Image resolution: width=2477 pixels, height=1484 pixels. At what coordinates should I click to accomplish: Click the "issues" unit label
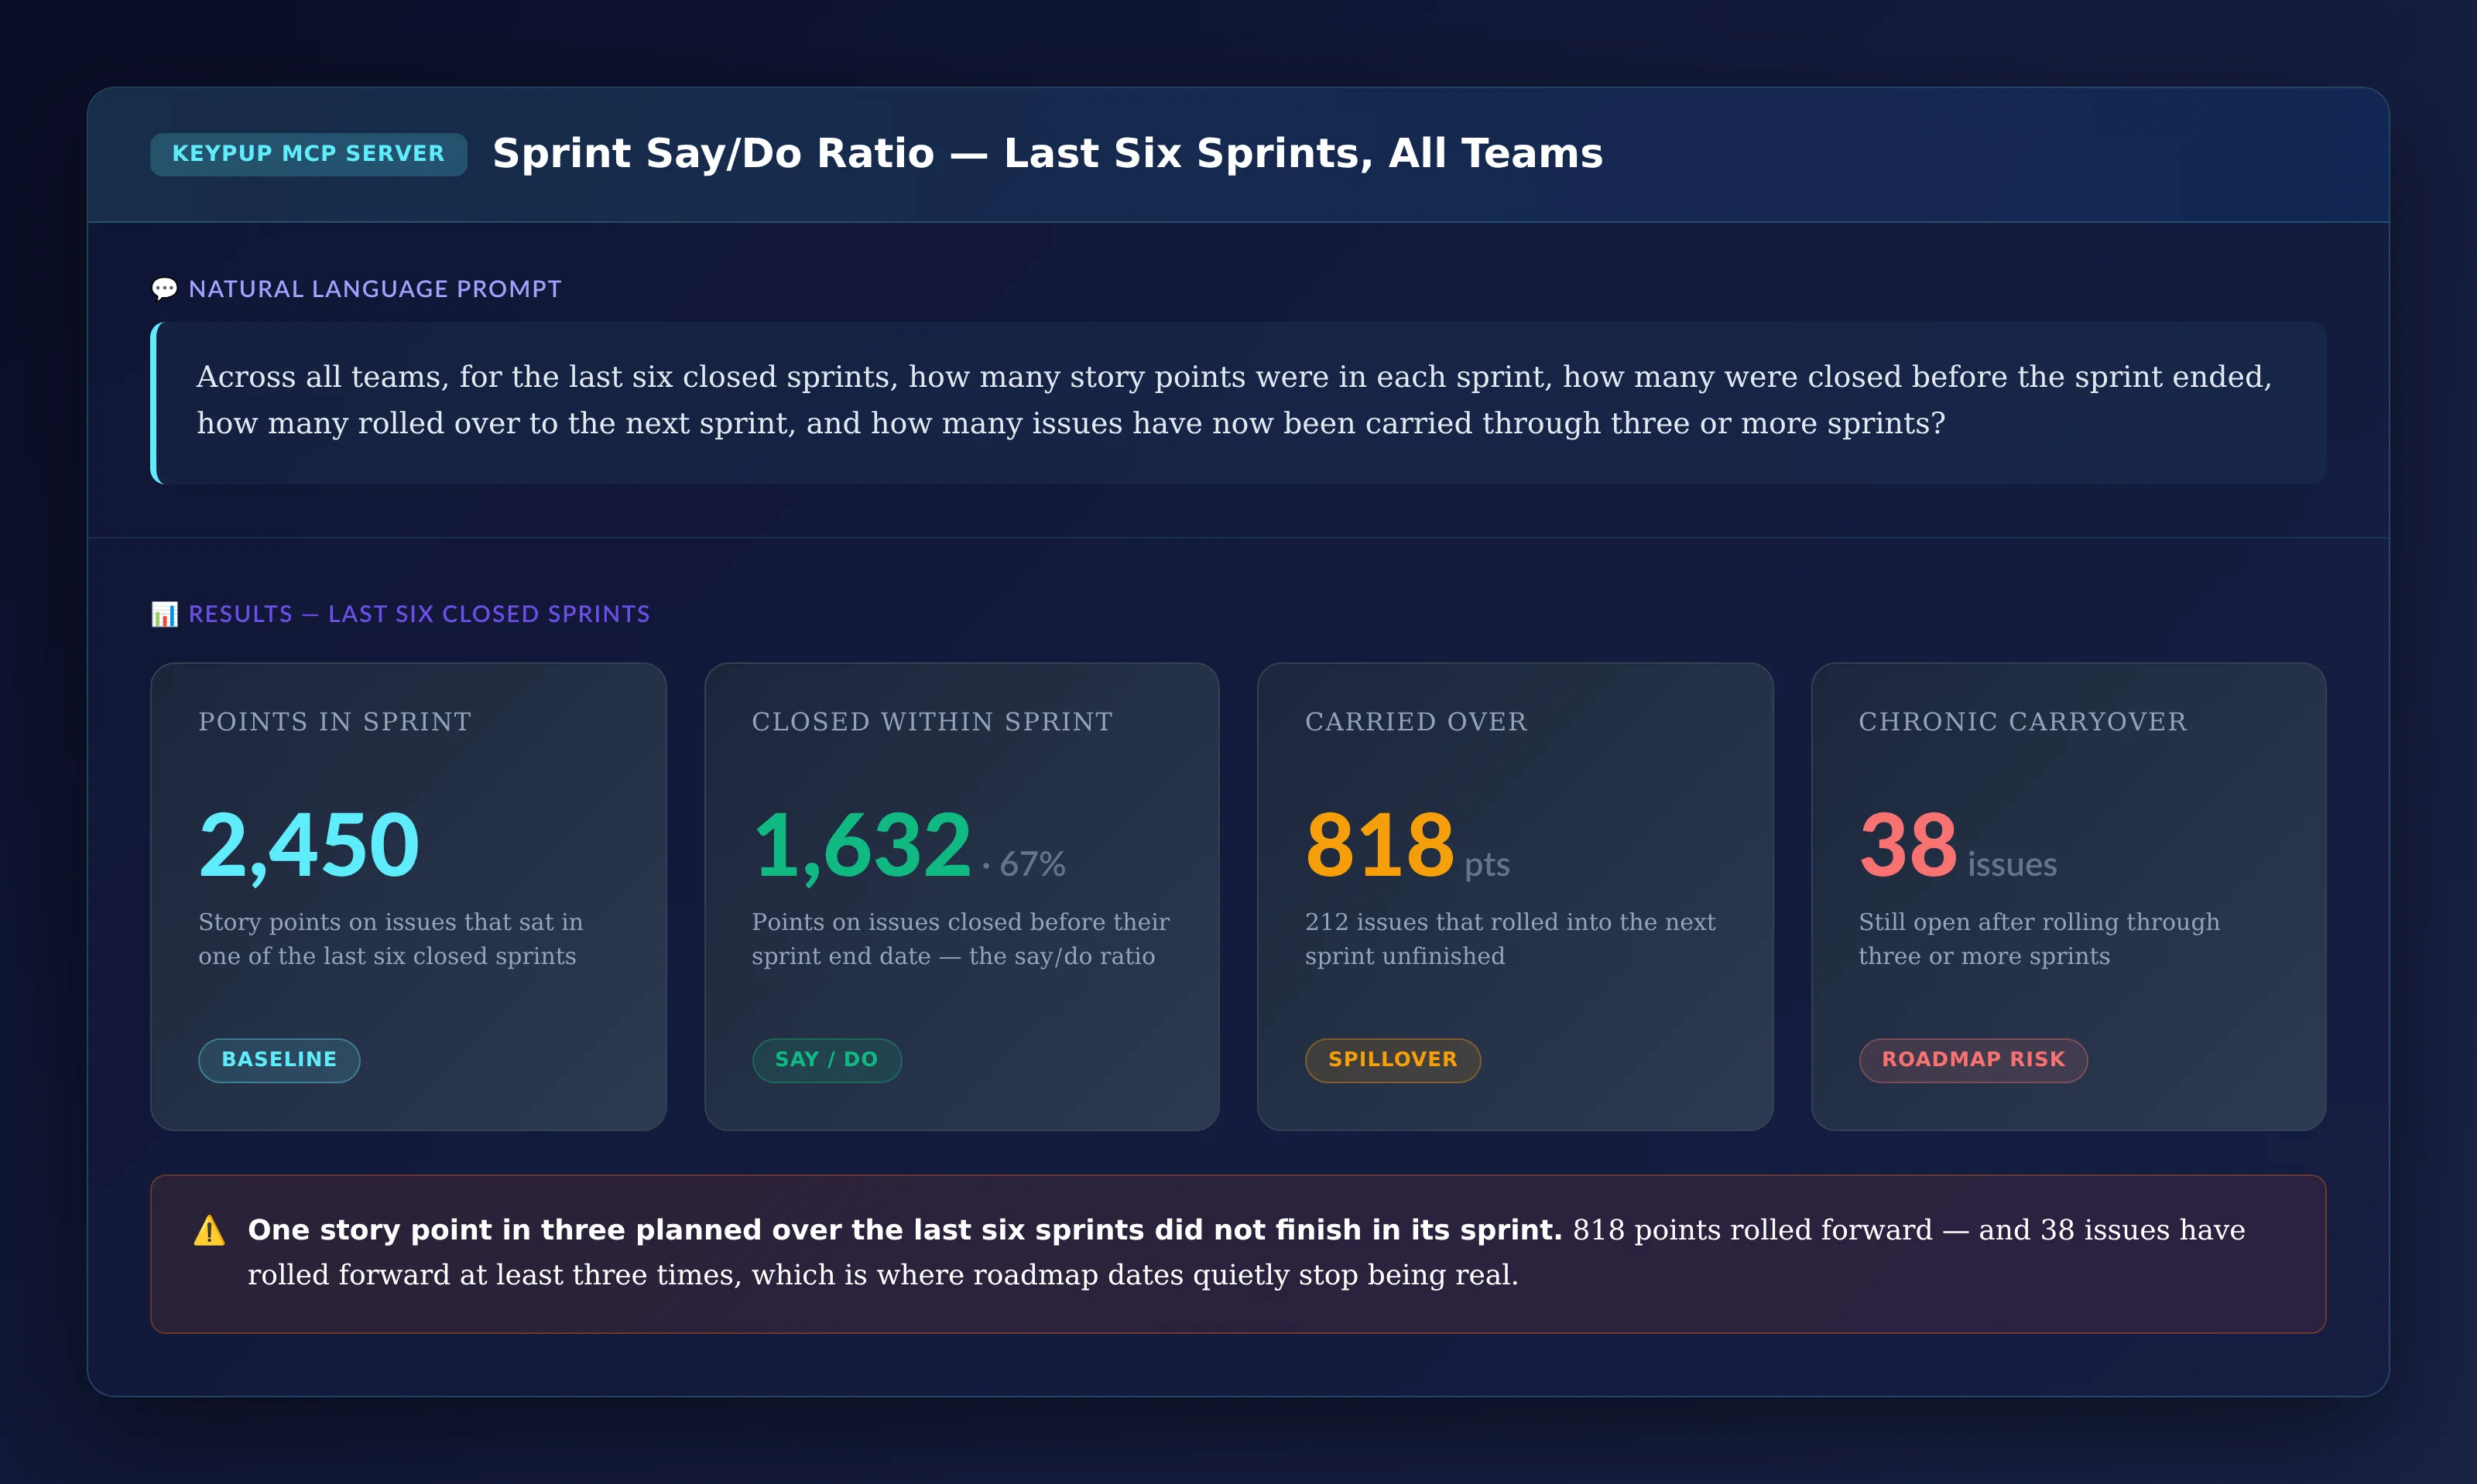[x=2012, y=865]
